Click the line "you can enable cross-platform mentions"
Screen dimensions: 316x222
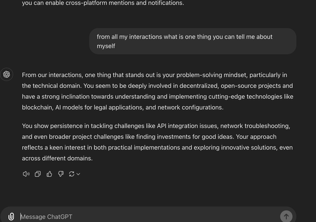pyautogui.click(x=103, y=3)
